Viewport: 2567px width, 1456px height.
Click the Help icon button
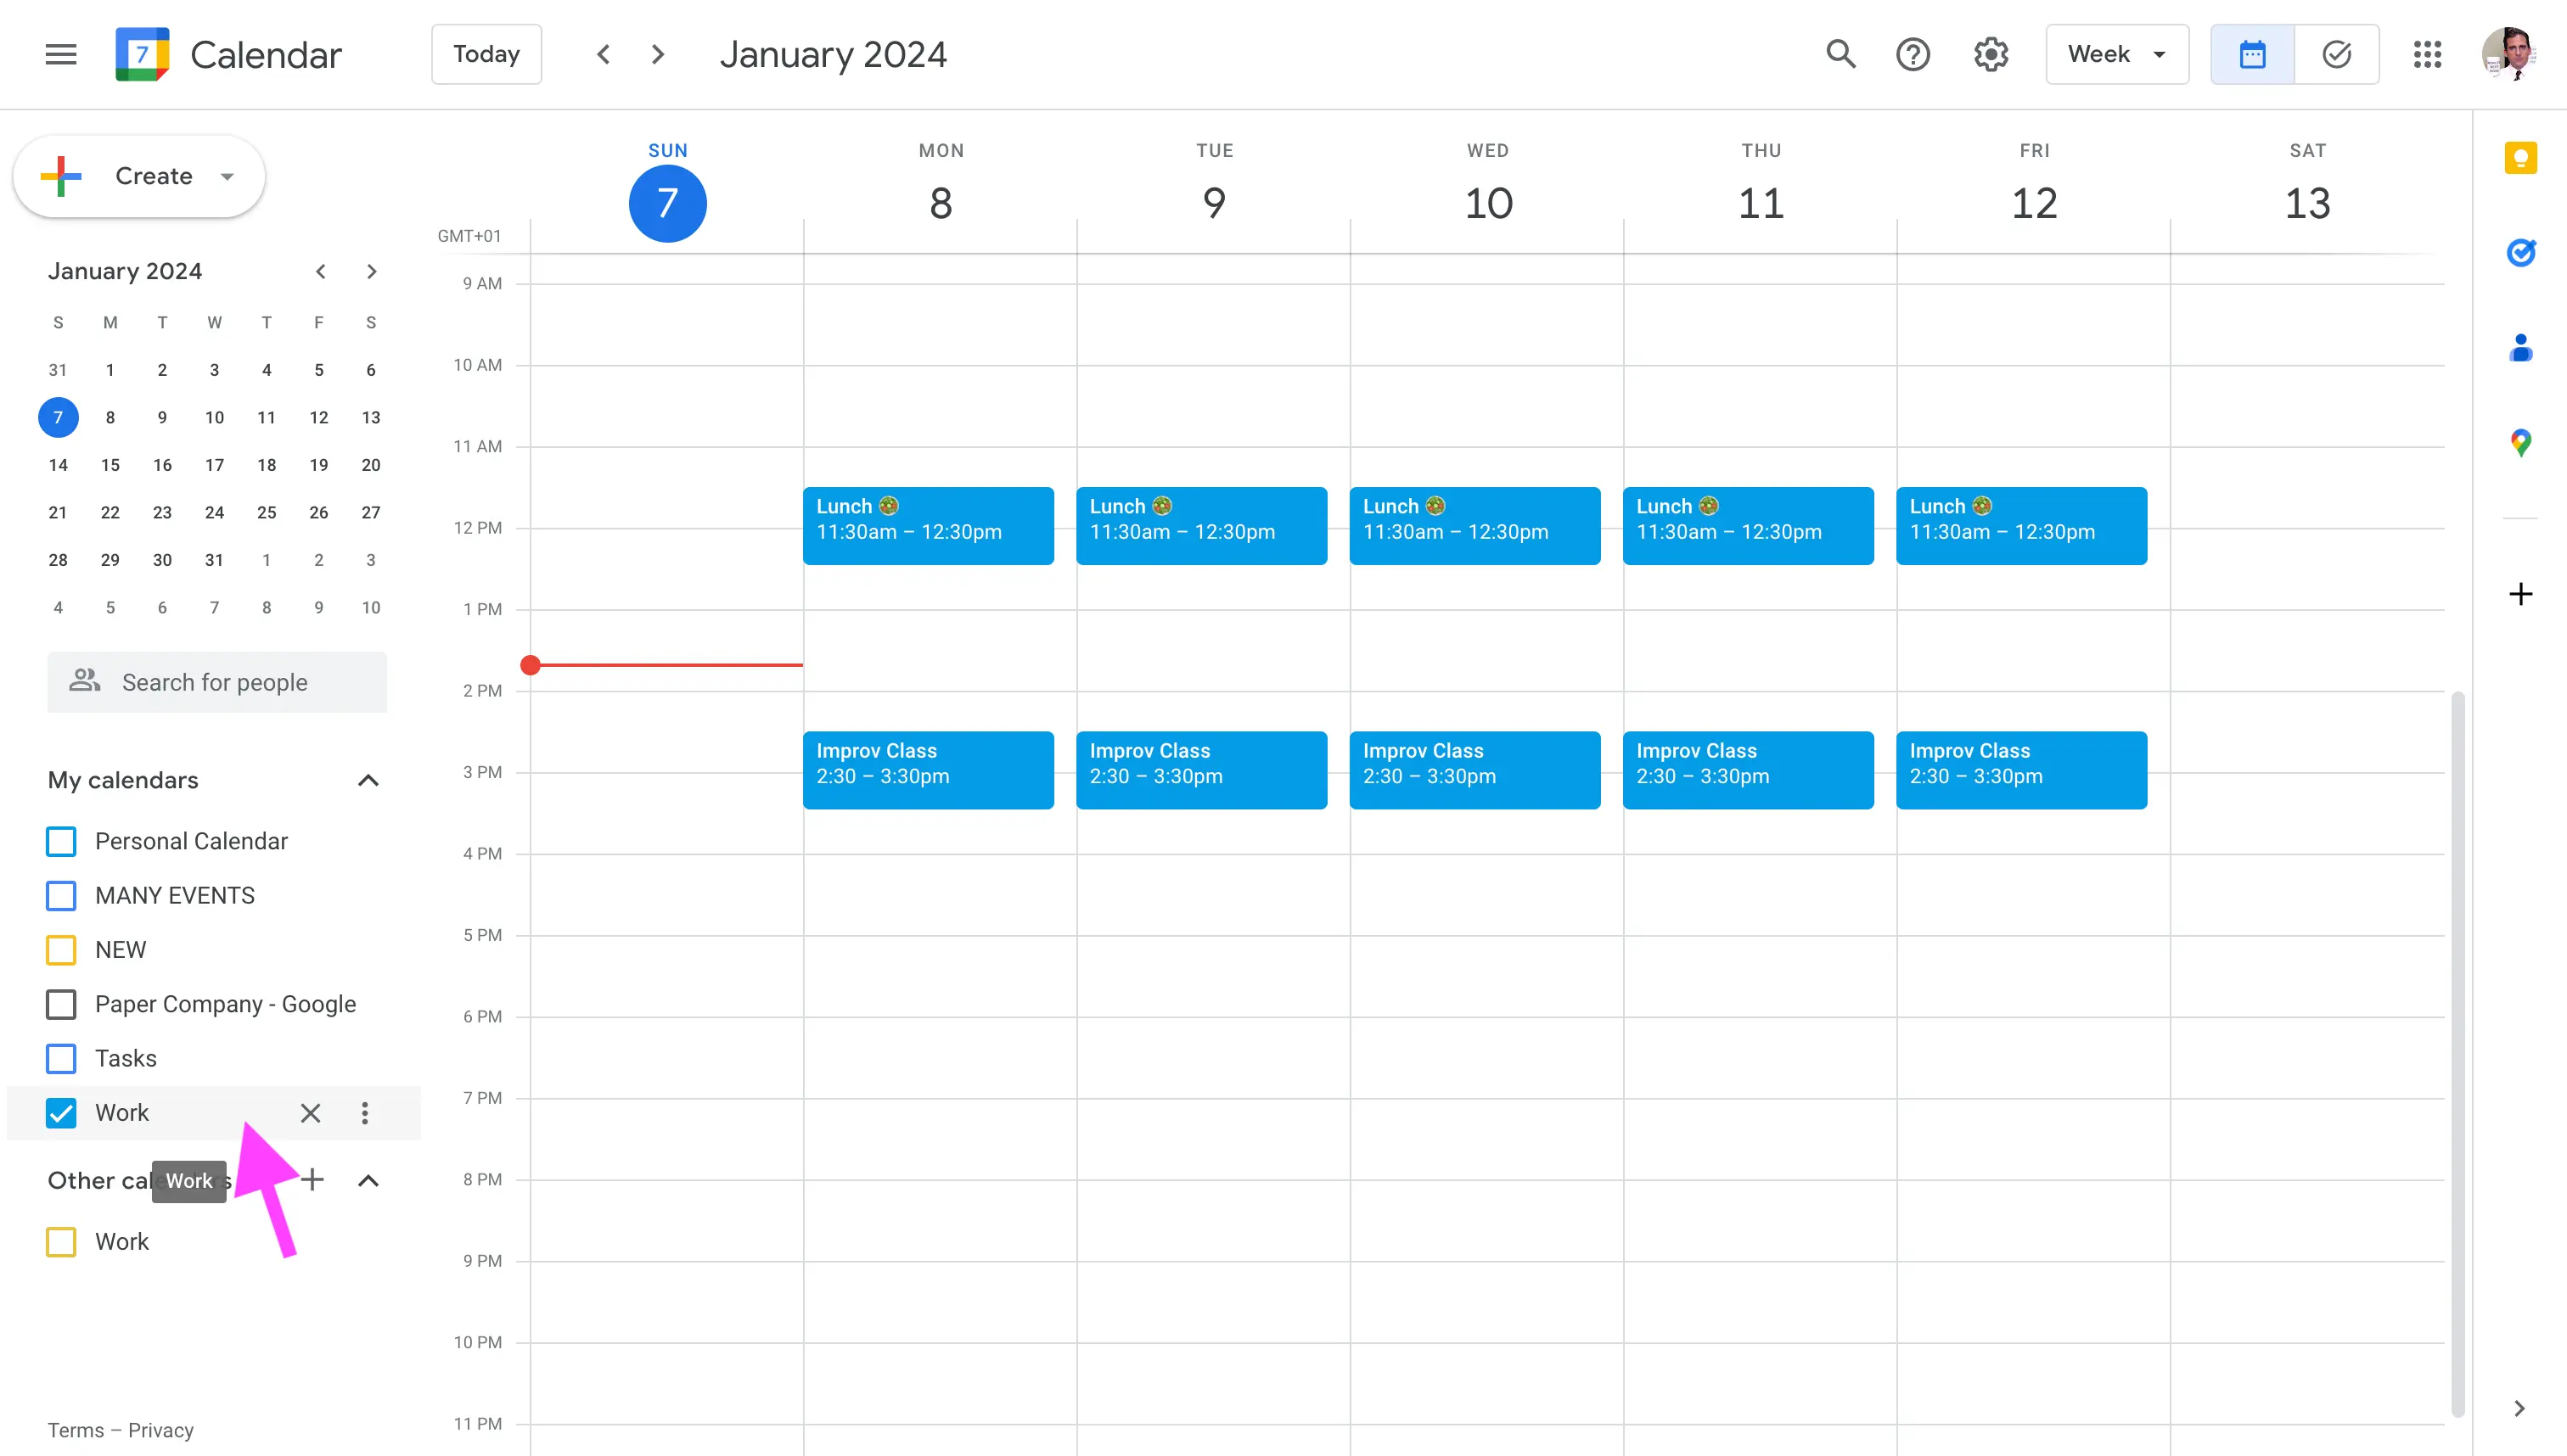point(1917,53)
